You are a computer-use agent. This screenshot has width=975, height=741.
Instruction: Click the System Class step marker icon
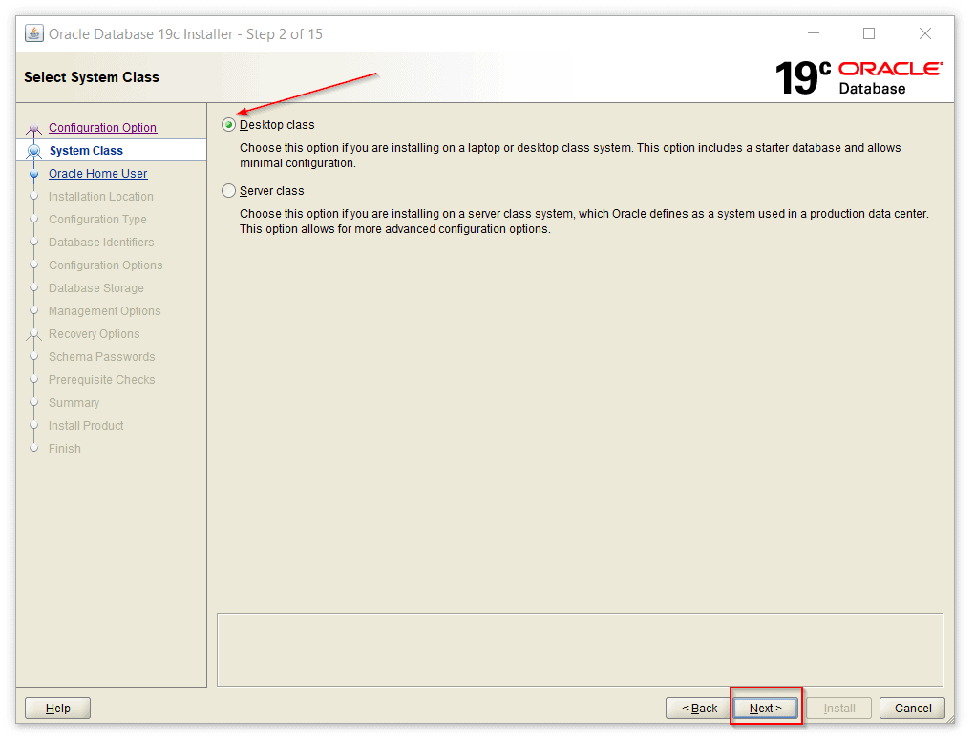[34, 151]
